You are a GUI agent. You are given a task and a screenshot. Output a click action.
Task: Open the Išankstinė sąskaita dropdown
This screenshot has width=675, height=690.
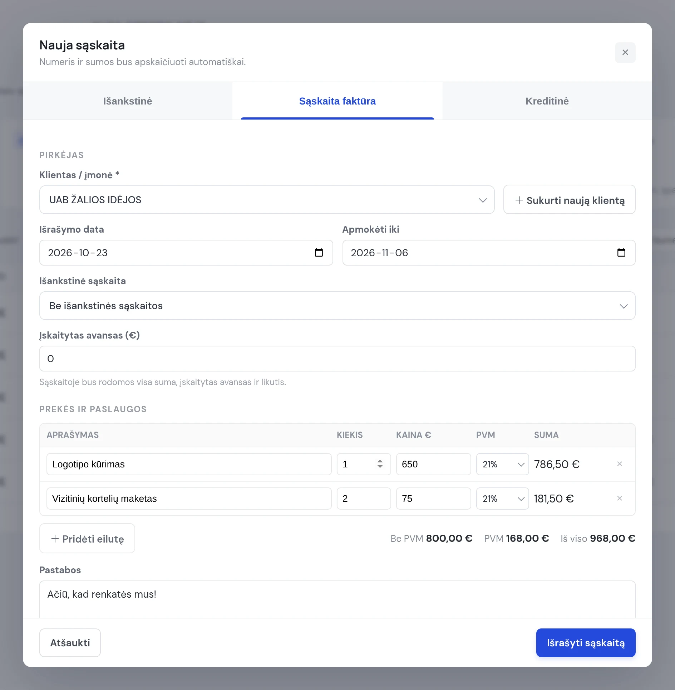(337, 306)
